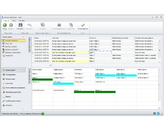This screenshot has width=164, height=131.
Task: Select the Сирена Внешняя cell
Action: click(63, 91)
